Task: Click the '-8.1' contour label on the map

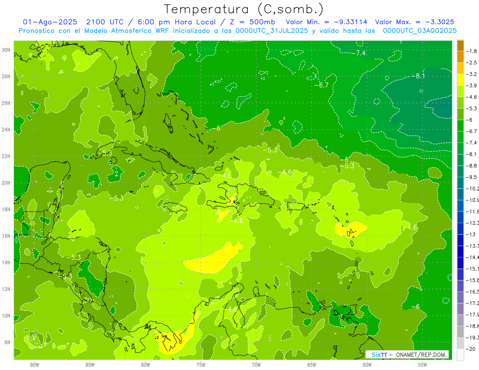Action: 418,76
